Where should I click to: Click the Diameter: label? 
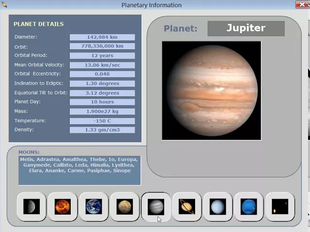[x=26, y=37]
